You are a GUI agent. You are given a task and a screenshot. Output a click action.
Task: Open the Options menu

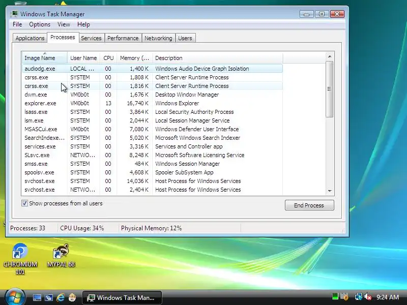(x=40, y=24)
